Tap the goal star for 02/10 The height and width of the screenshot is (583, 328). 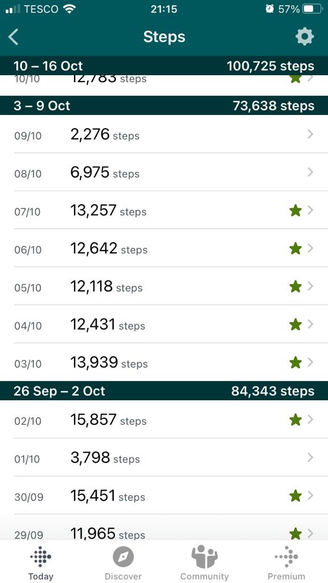coord(296,420)
